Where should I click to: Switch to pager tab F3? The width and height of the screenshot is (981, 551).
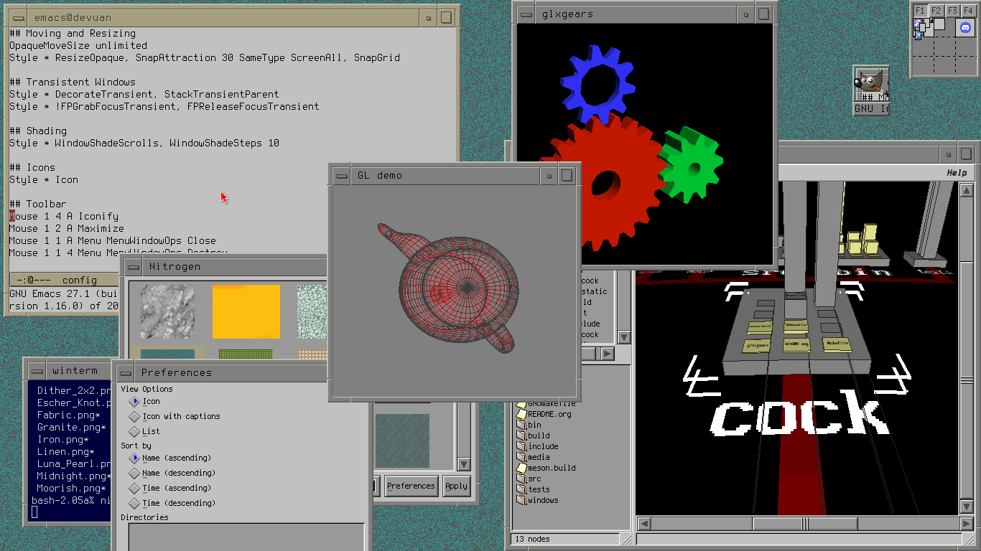952,11
